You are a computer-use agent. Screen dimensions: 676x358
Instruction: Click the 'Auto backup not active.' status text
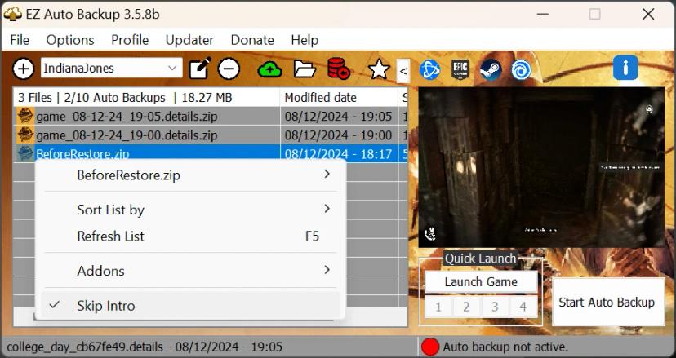505,347
